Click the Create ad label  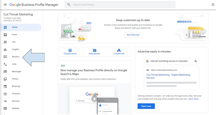[119, 54]
